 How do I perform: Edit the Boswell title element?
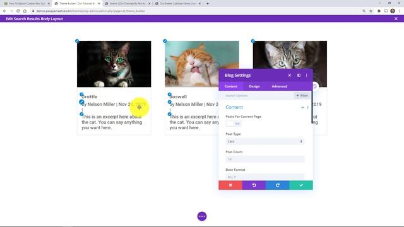(170, 95)
